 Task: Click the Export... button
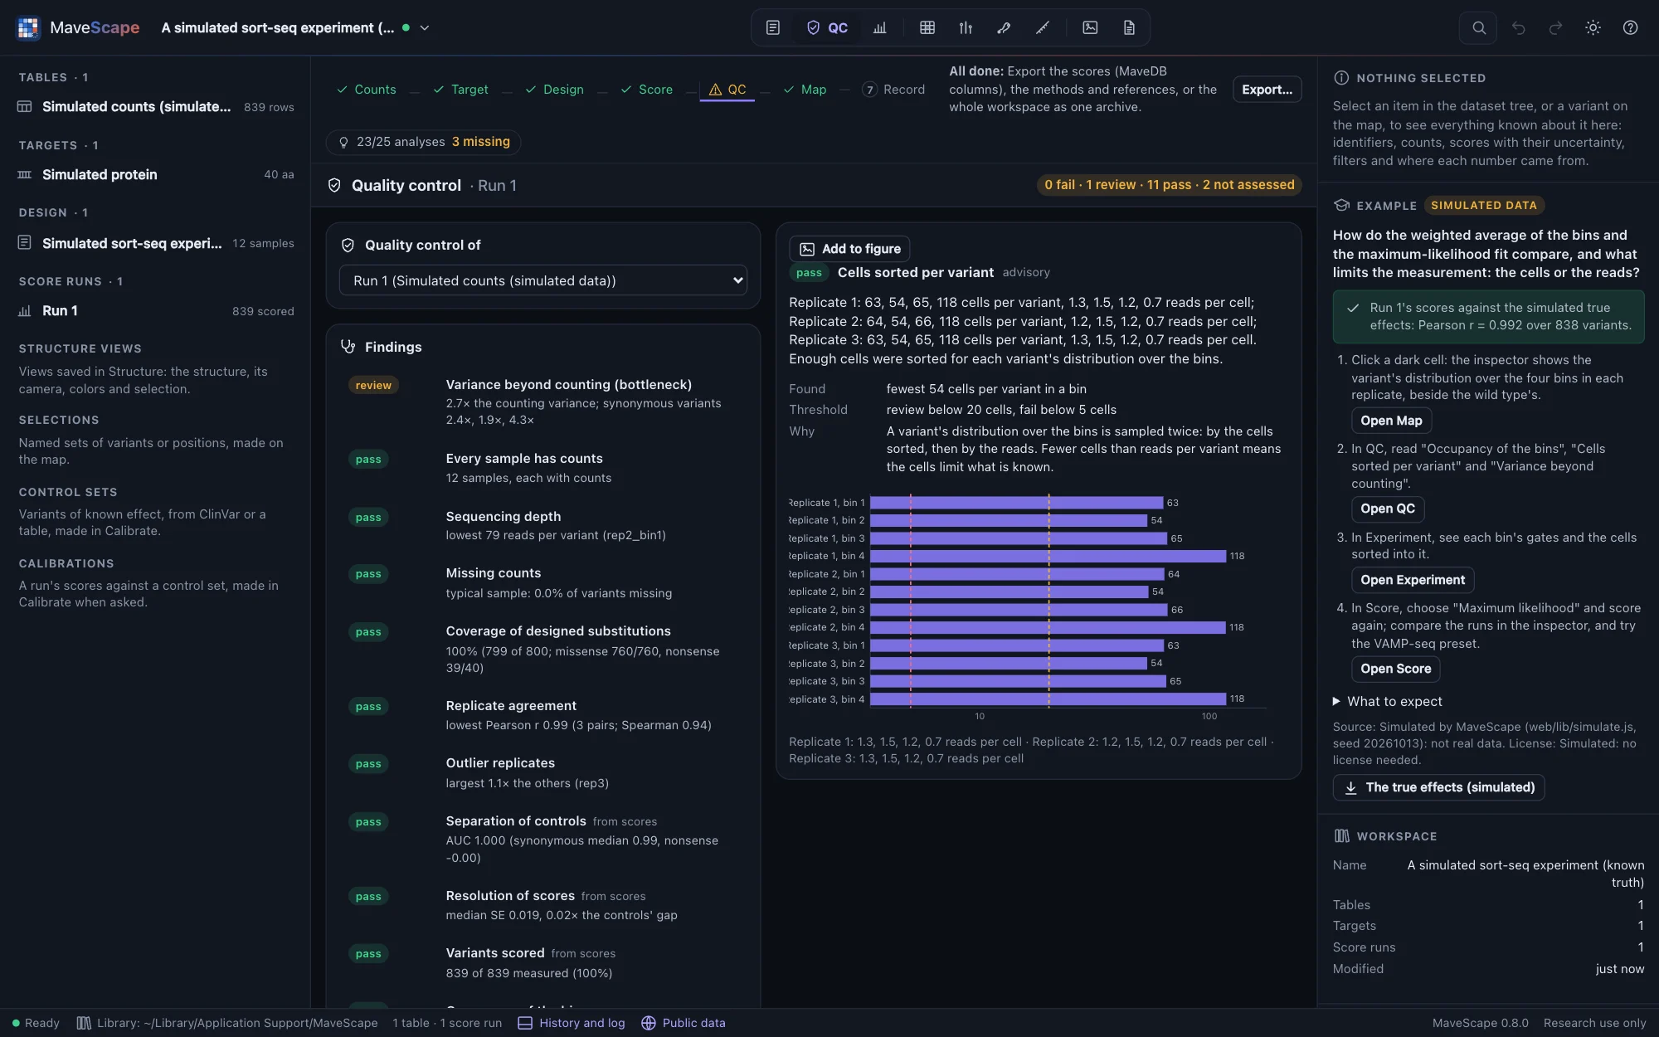pos(1267,90)
